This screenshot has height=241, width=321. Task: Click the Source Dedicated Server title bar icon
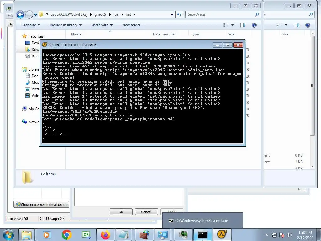tap(45, 45)
